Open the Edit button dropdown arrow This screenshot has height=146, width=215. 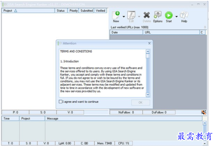[x=139, y=17]
